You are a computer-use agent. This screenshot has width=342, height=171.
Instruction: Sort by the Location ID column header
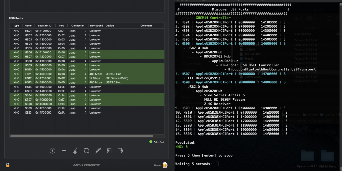(45, 26)
